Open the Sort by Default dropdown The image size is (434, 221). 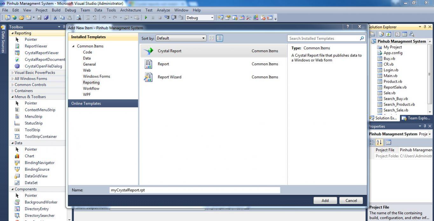coord(181,38)
